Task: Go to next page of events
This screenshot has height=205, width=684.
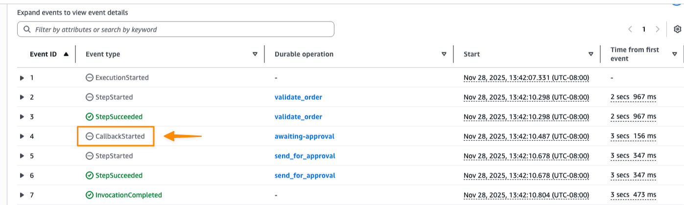Action: pos(658,29)
